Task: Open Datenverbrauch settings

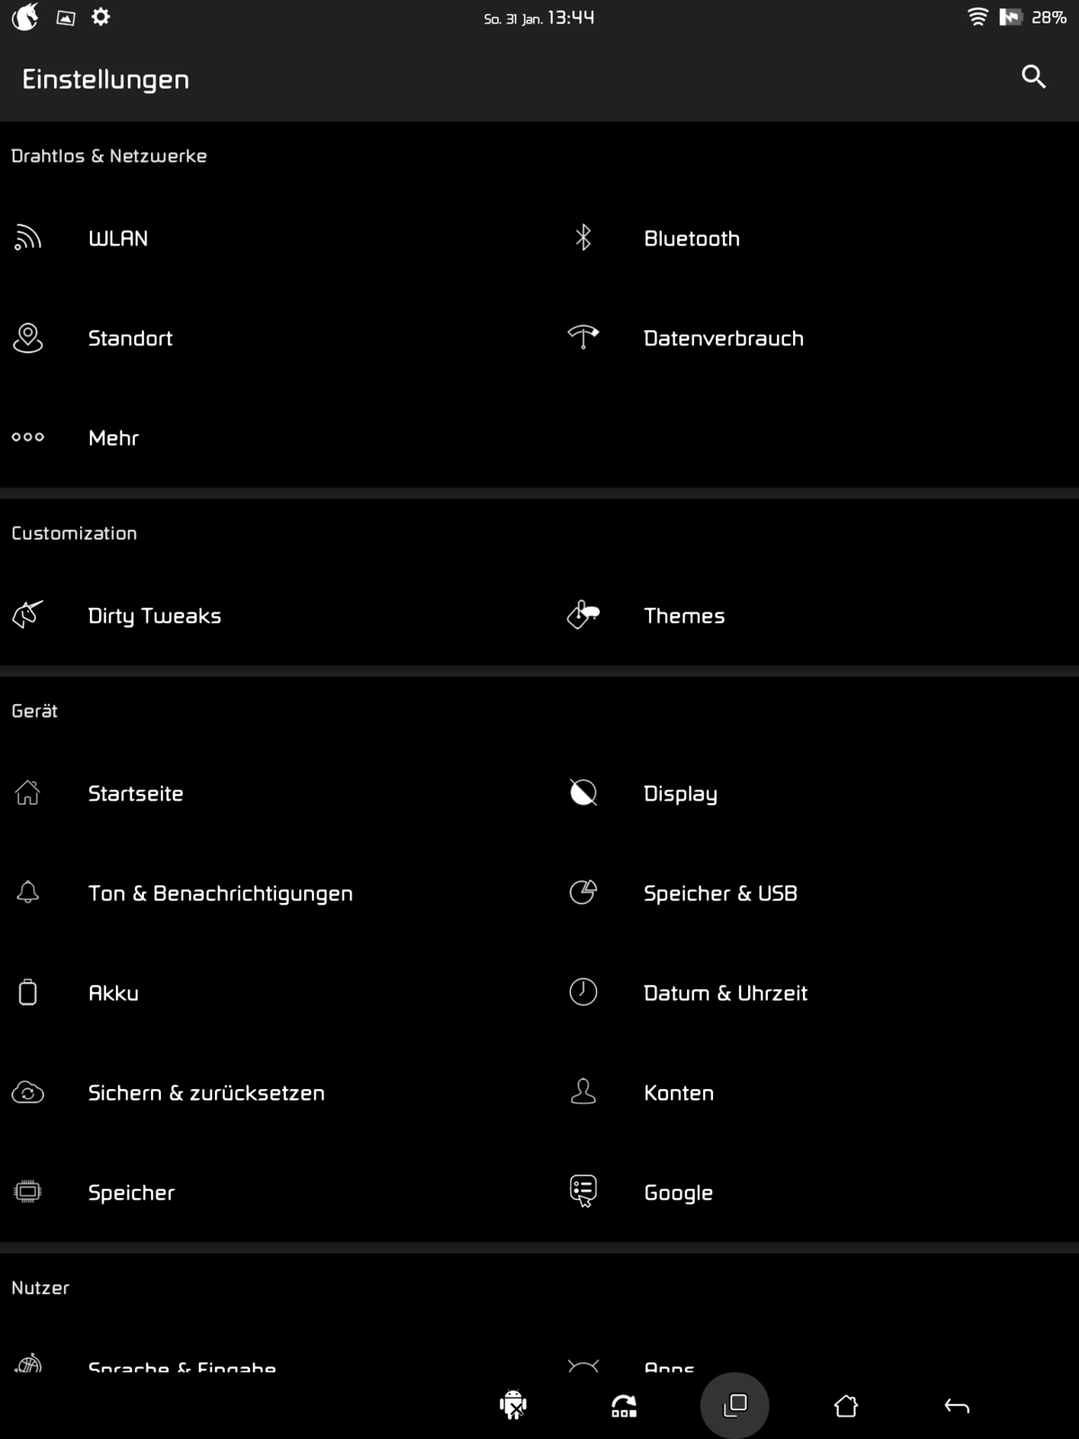Action: [723, 338]
